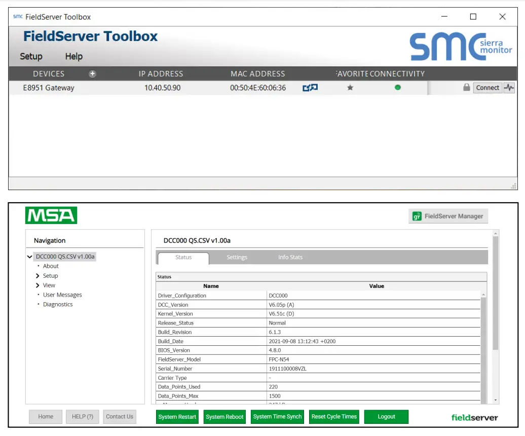Open the Help menu in Toolbox
This screenshot has width=525, height=436.
pos(73,56)
